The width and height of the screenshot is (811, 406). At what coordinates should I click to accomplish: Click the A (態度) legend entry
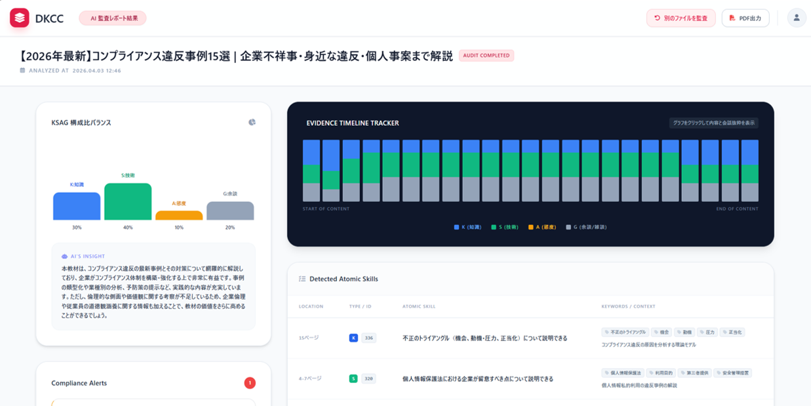[542, 227]
